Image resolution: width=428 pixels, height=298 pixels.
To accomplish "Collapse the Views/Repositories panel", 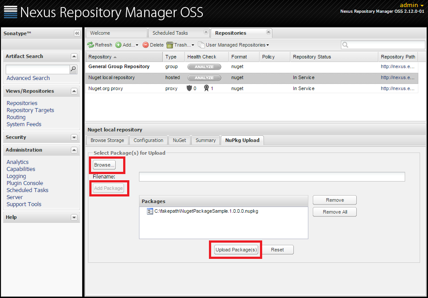I will point(74,91).
